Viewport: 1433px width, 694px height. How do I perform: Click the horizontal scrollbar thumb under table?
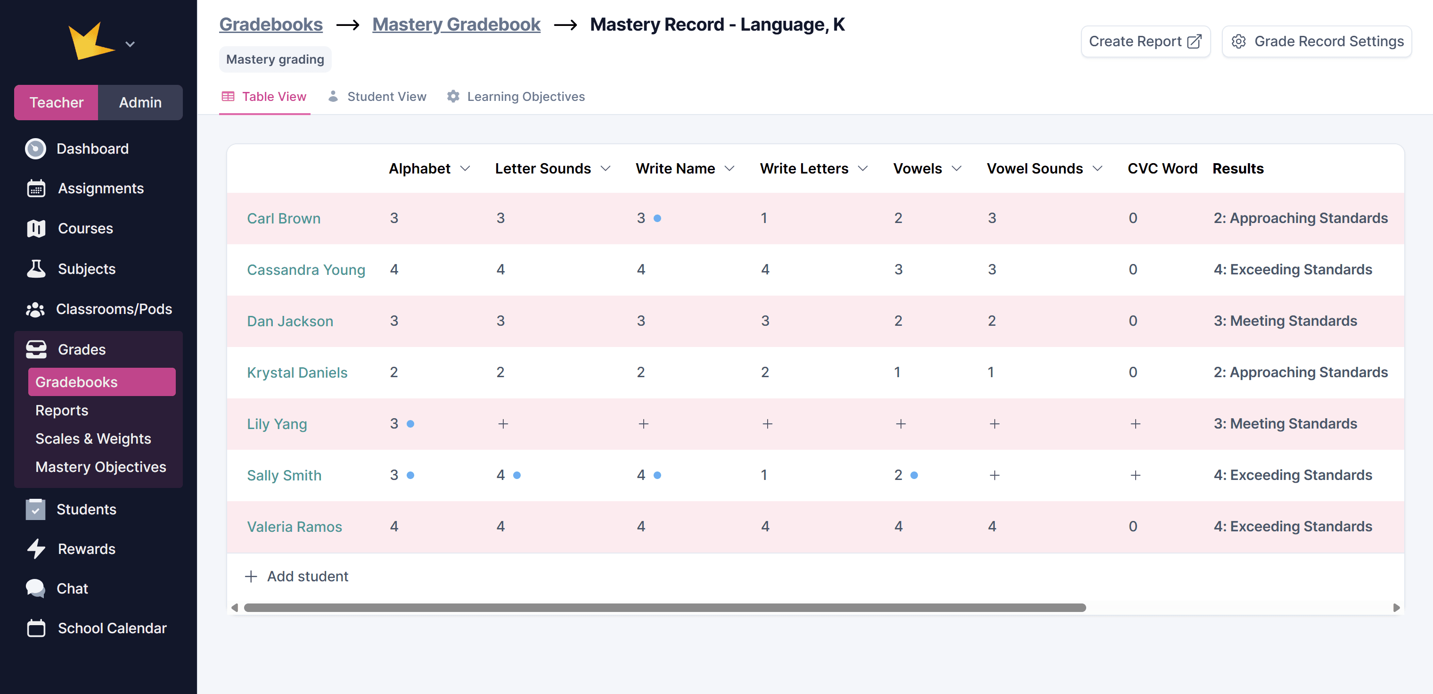664,608
